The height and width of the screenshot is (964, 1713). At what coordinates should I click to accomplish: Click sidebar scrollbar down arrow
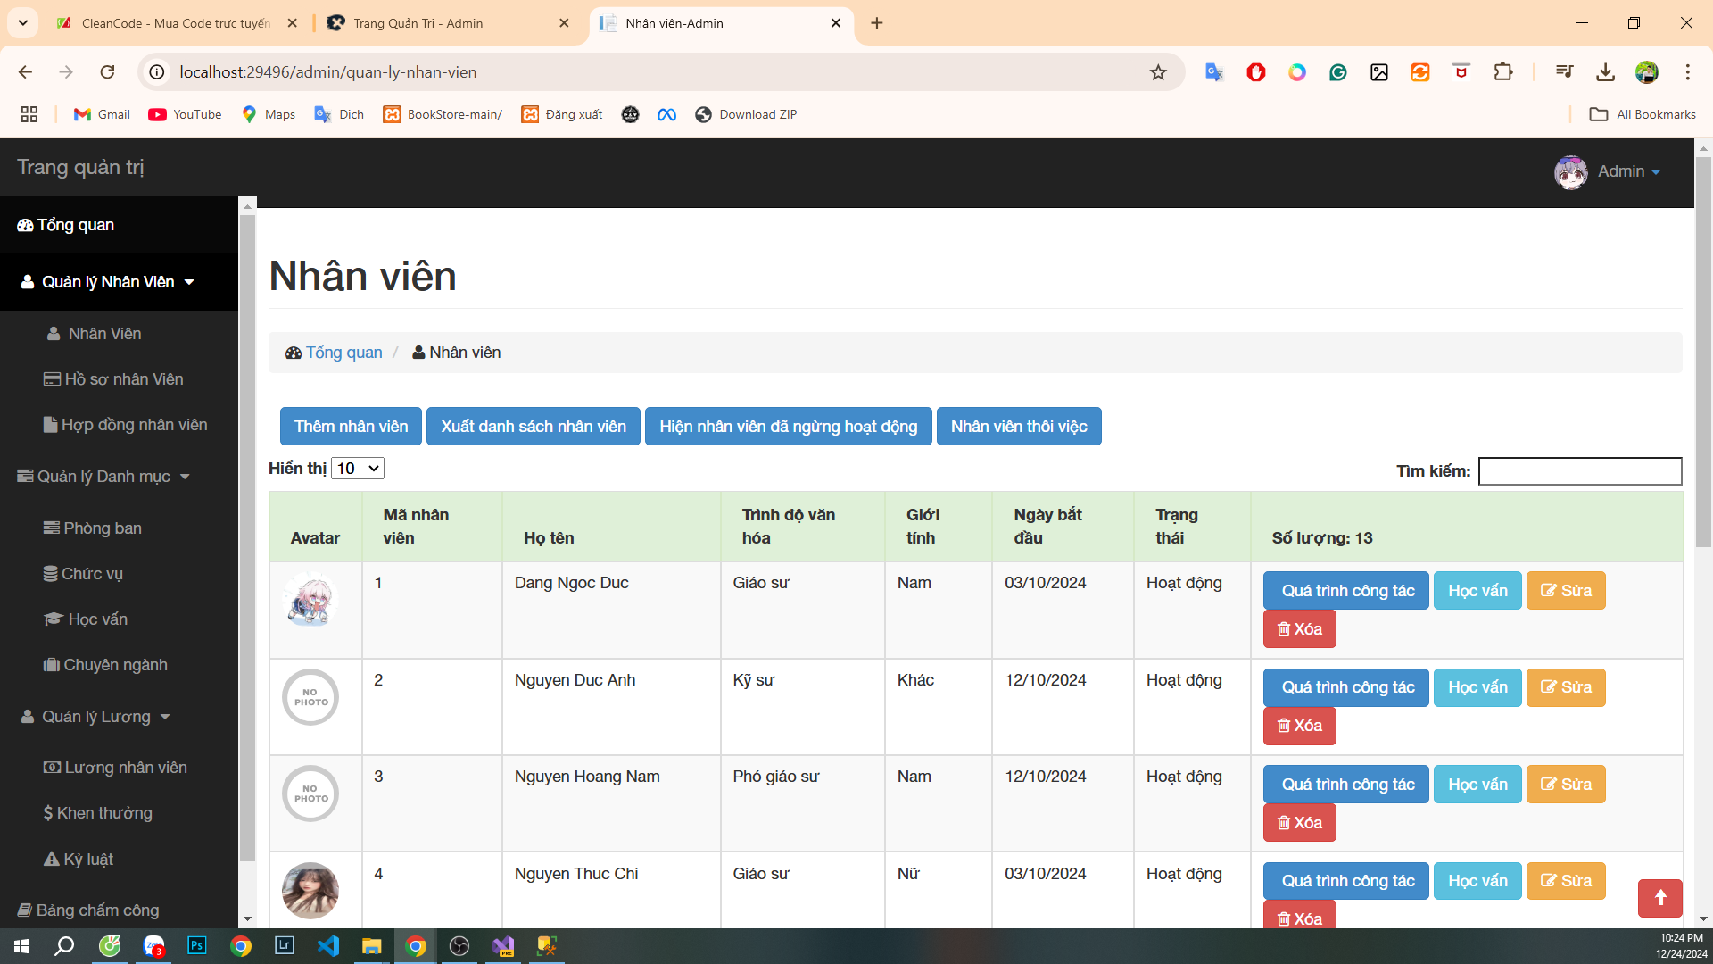tap(248, 918)
